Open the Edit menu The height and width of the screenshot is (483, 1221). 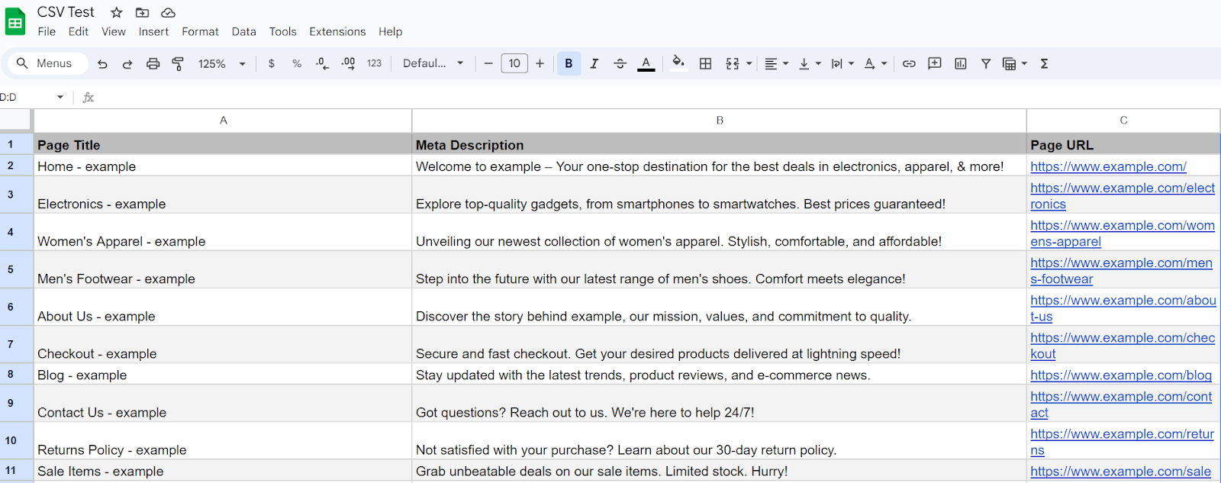(79, 31)
